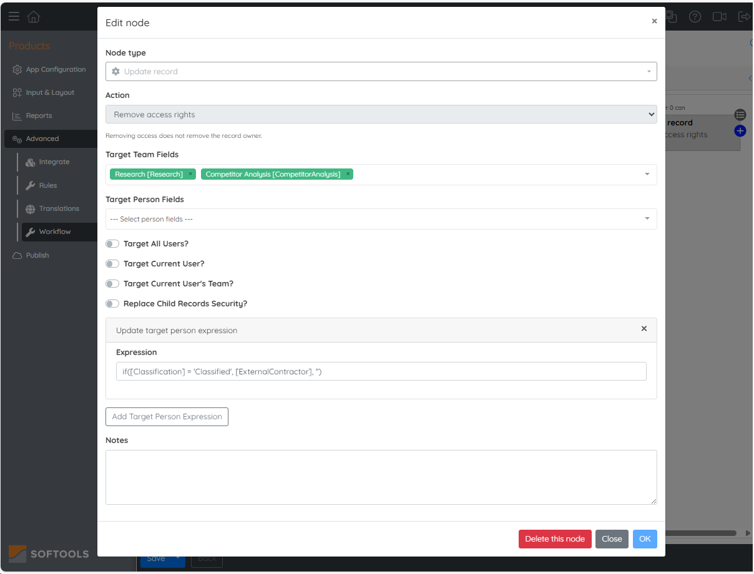Click the Products heading link
Image resolution: width=754 pixels, height=574 pixels.
coord(29,46)
